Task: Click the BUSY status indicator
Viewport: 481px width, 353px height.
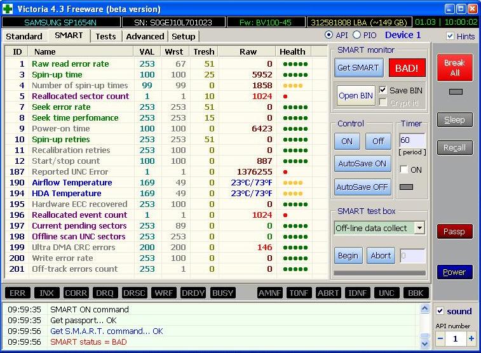Action: click(222, 293)
